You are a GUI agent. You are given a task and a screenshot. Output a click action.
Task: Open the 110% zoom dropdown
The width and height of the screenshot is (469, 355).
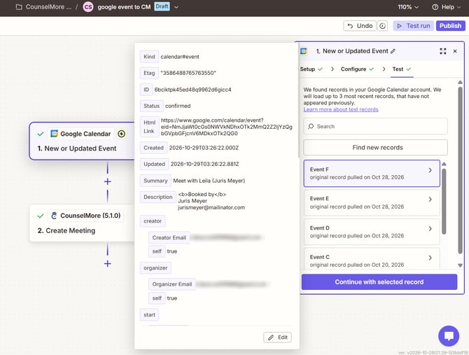[407, 7]
